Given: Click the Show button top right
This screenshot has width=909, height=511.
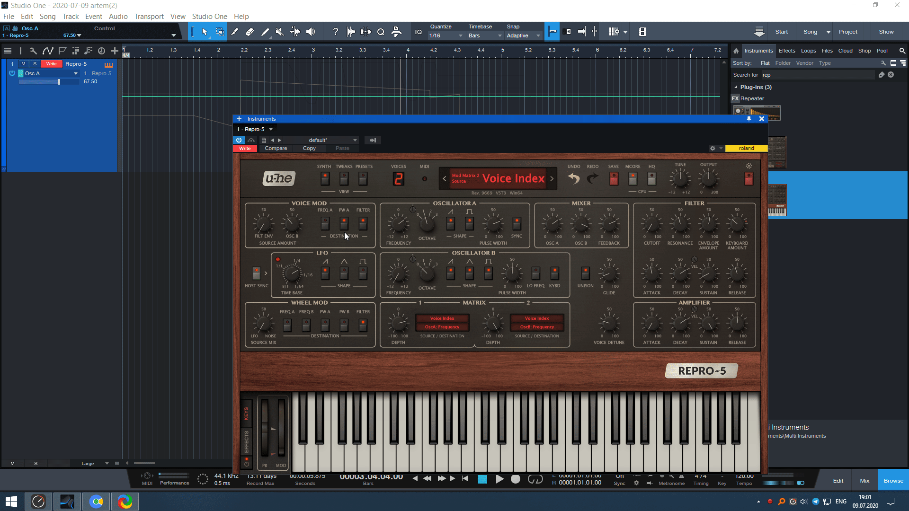Looking at the screenshot, I should (886, 32).
